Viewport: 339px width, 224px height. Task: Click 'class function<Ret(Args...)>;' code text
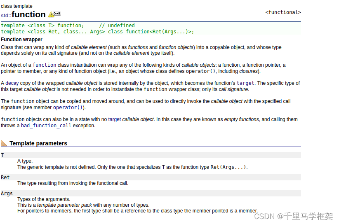pyautogui.click(x=151, y=32)
